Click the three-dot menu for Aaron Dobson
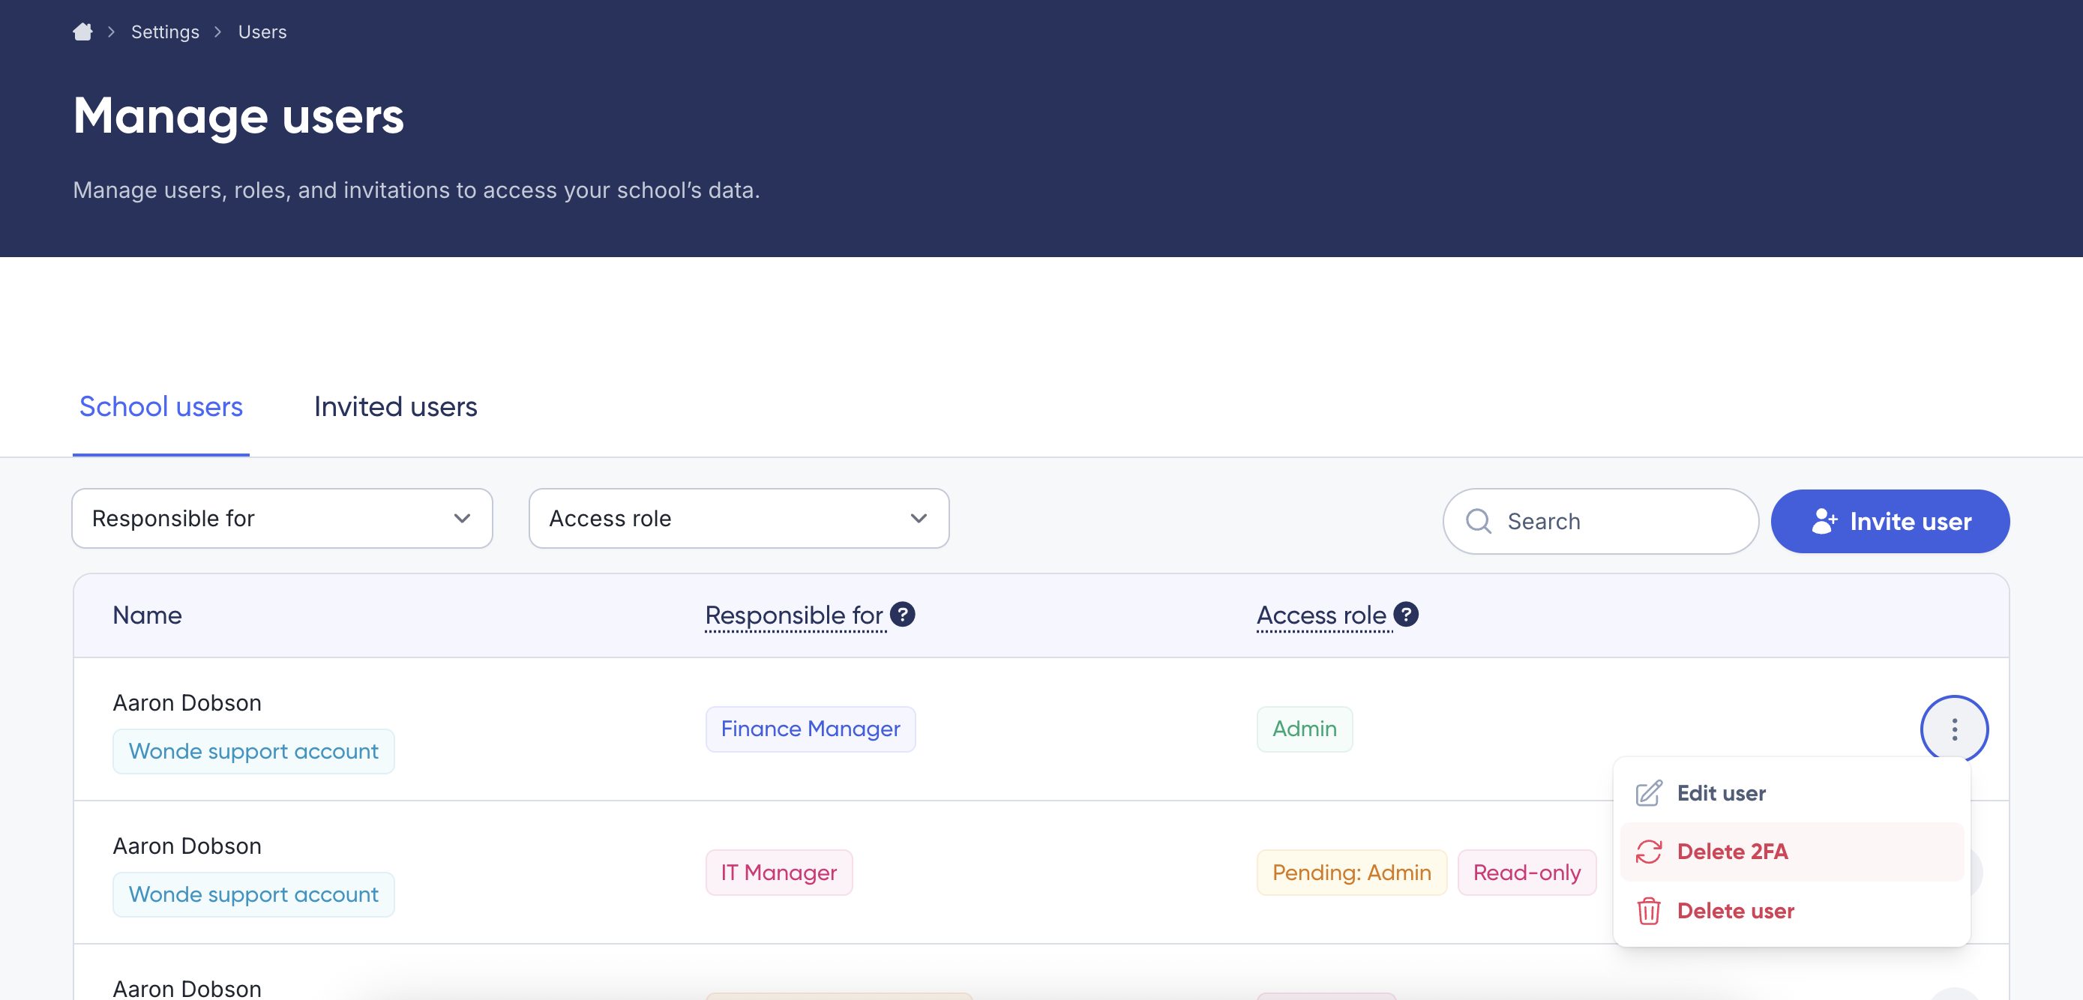2083x1000 pixels. click(1953, 729)
